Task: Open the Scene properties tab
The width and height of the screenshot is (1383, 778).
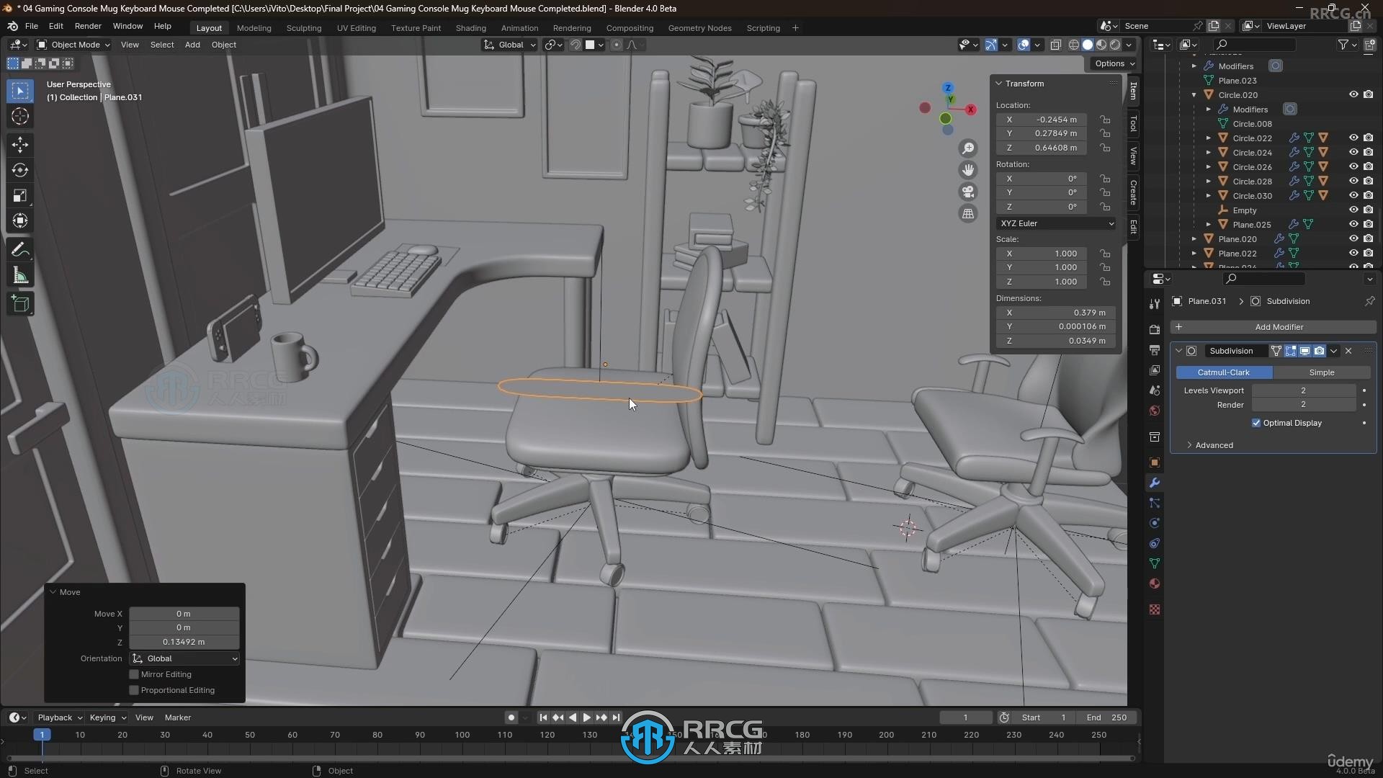Action: pos(1155,390)
